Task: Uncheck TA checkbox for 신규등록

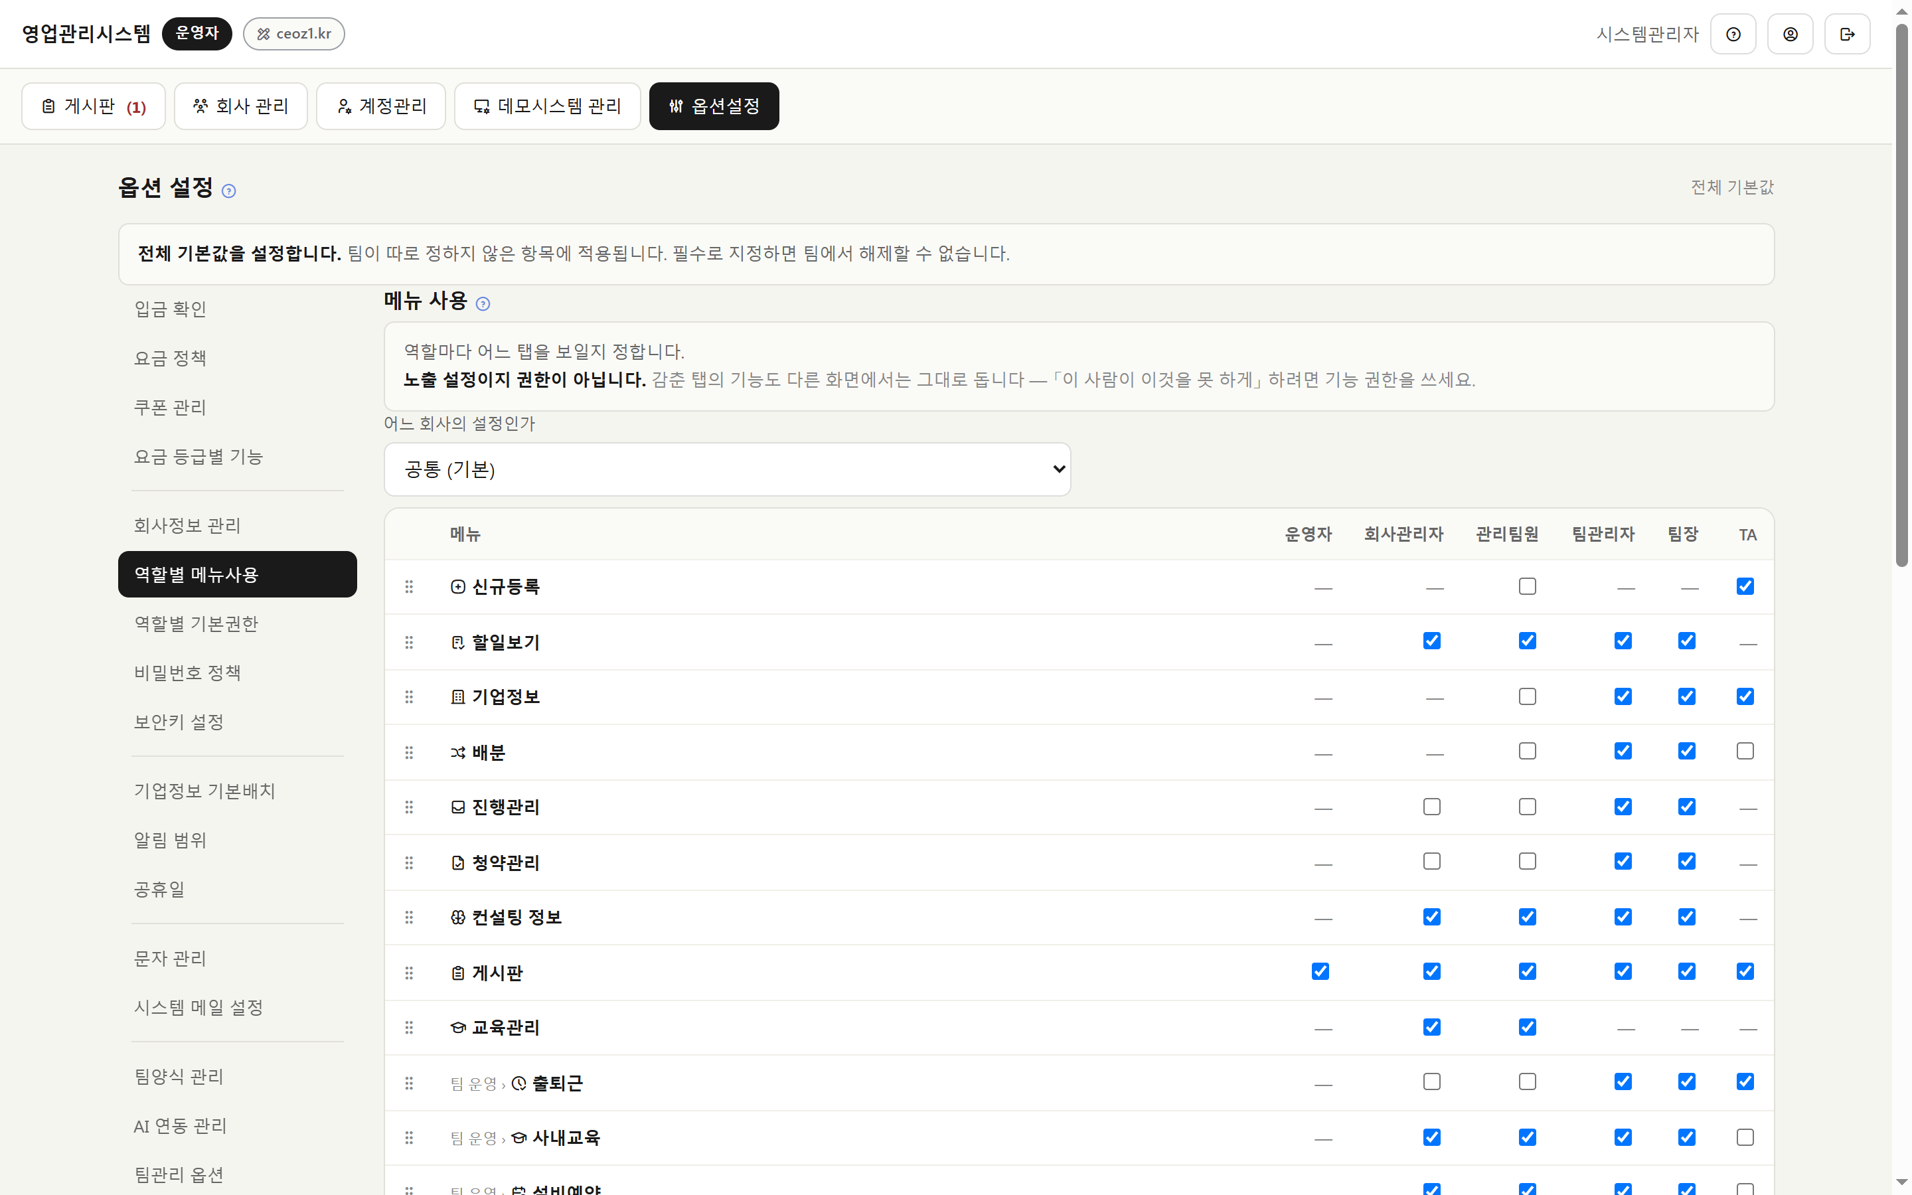Action: pyautogui.click(x=1745, y=586)
